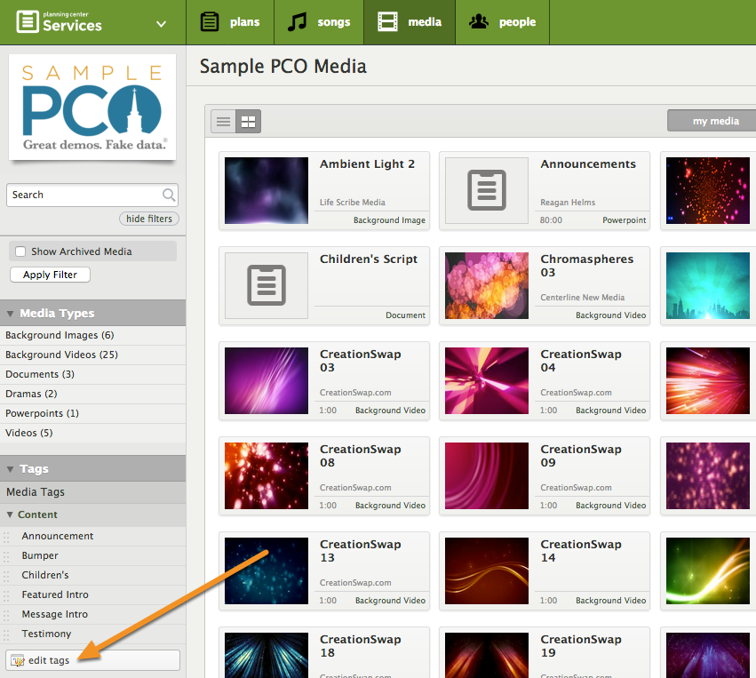The width and height of the screenshot is (756, 678).
Task: Select the Children's tag
Action: point(45,575)
